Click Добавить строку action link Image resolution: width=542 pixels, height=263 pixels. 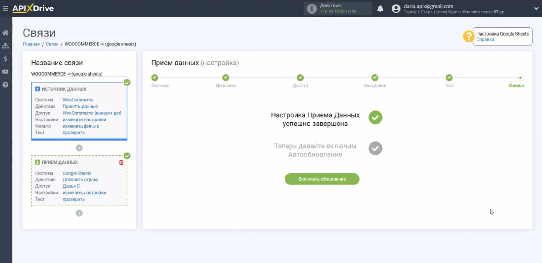tap(80, 180)
